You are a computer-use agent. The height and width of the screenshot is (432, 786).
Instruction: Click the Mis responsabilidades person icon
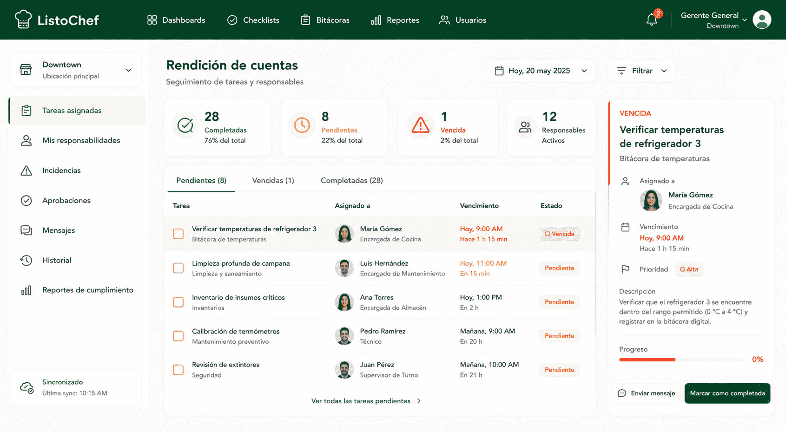click(x=26, y=140)
